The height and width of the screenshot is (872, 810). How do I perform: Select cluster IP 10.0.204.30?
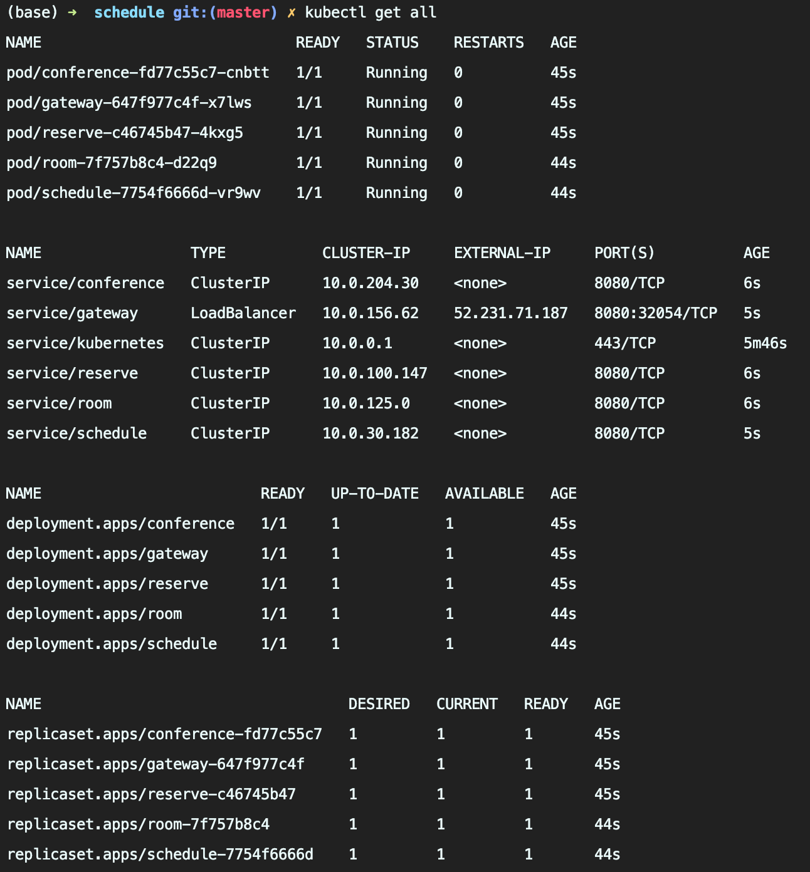coord(371,283)
